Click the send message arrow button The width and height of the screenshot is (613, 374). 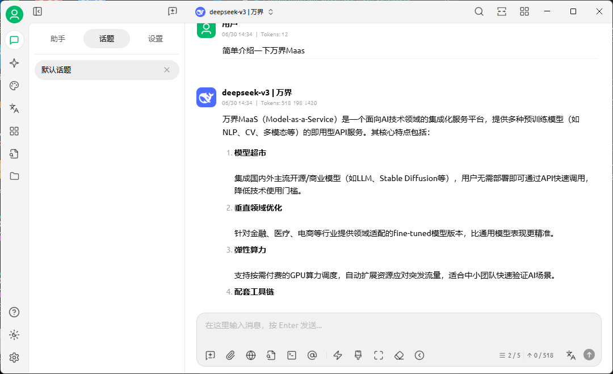(x=589, y=355)
